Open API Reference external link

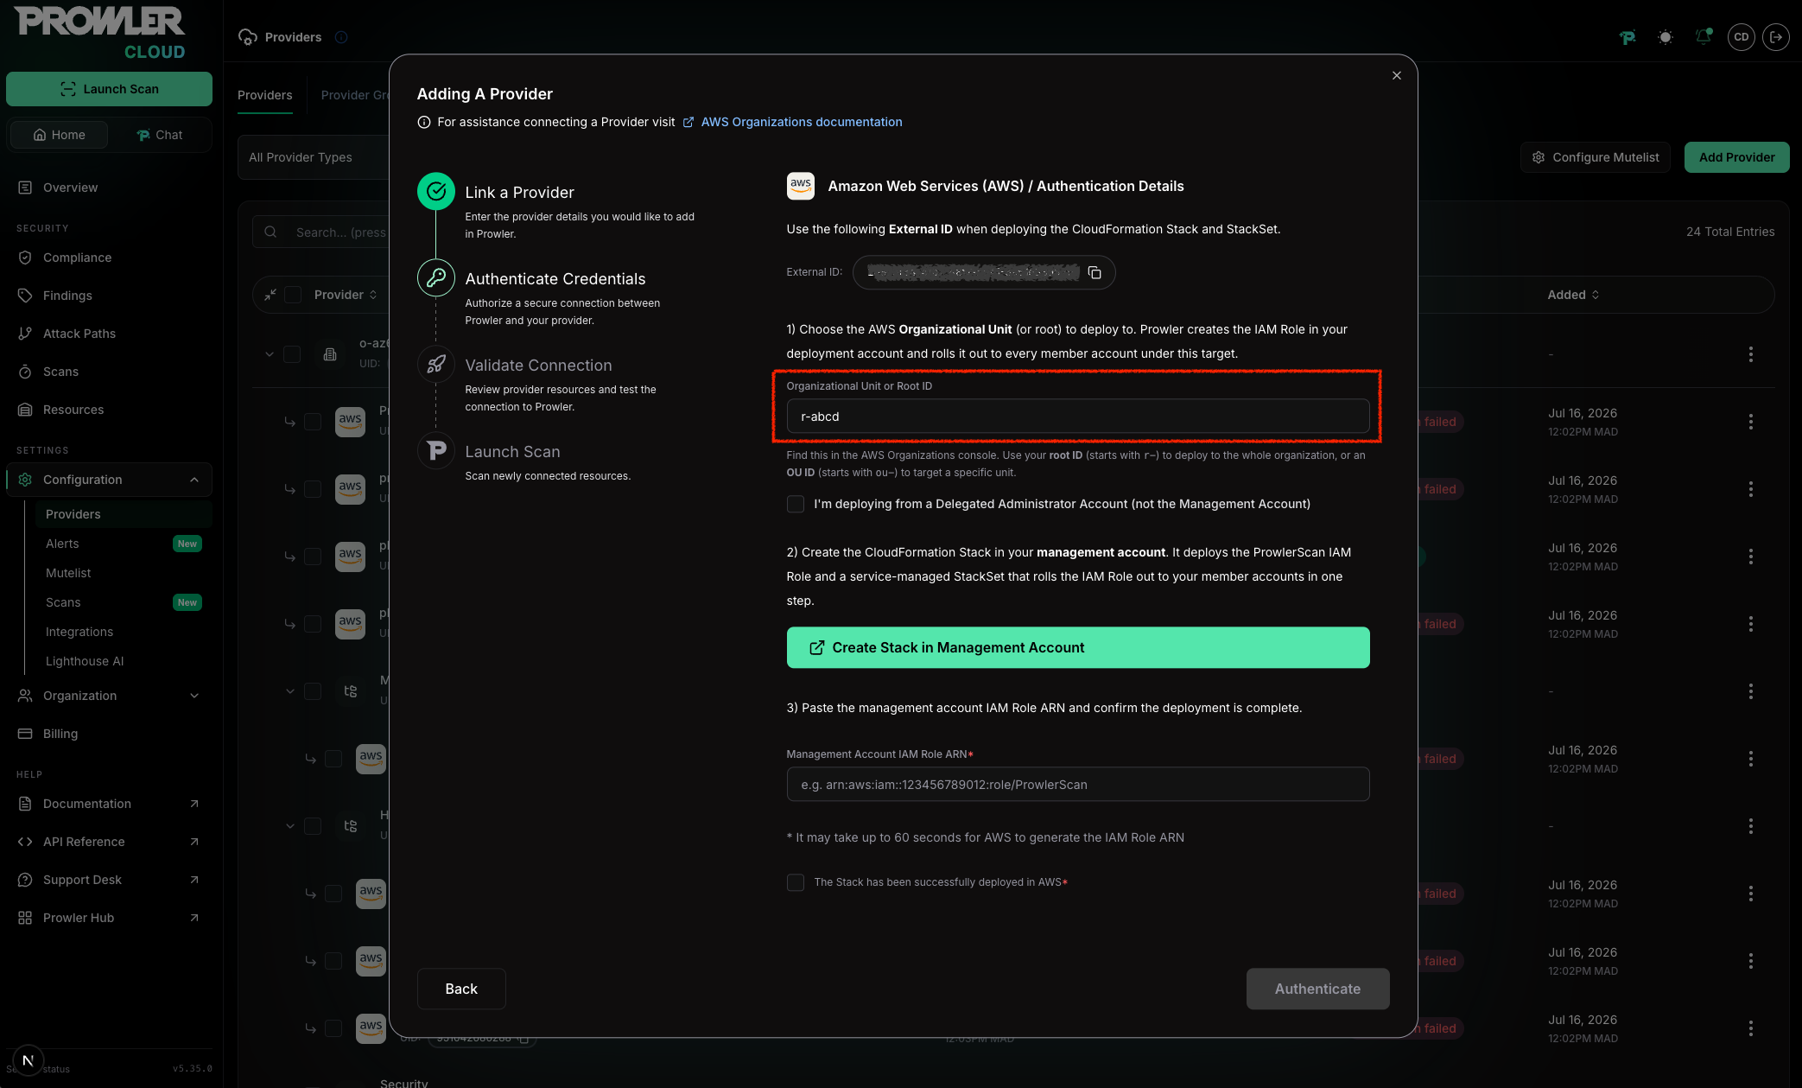(109, 842)
